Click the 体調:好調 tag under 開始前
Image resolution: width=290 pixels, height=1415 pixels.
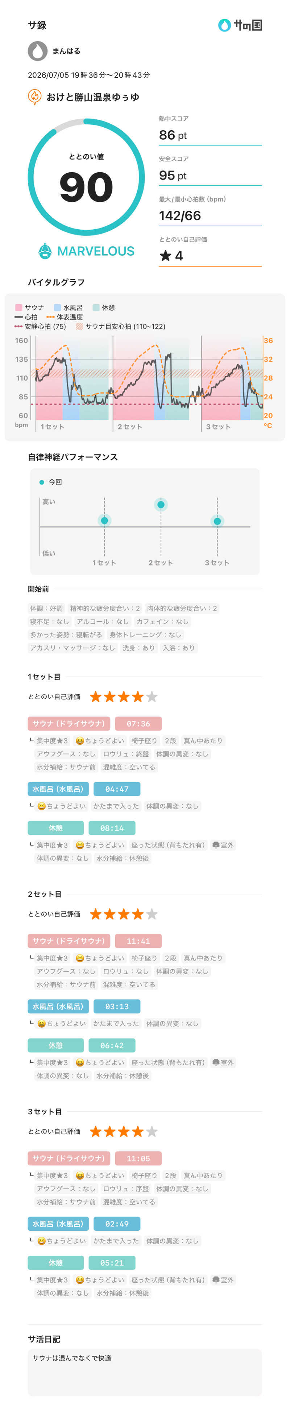pos(47,608)
